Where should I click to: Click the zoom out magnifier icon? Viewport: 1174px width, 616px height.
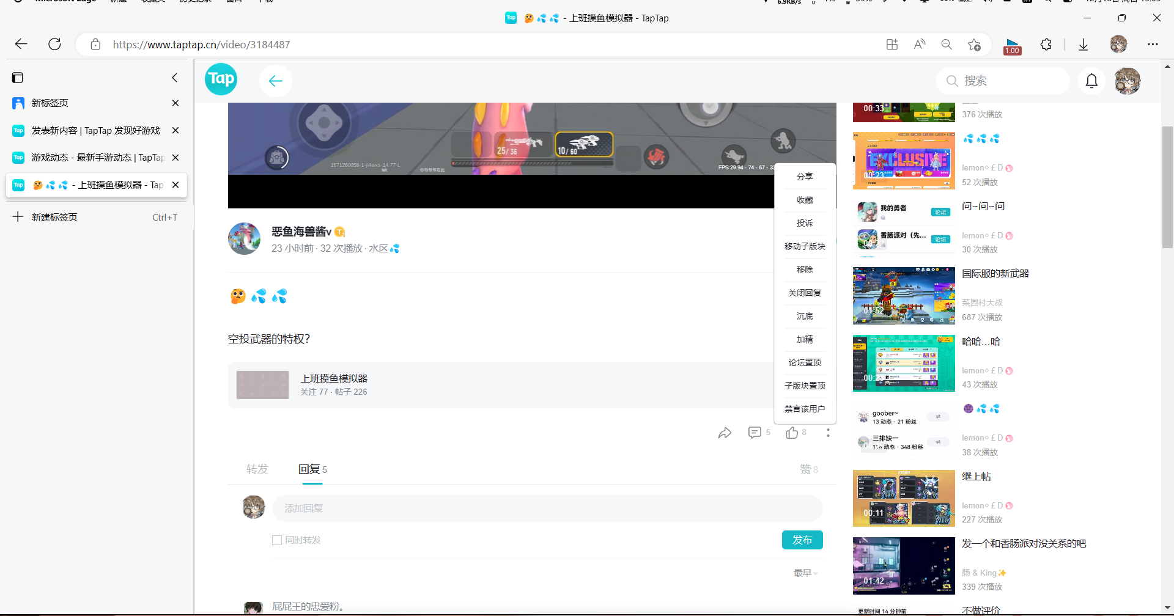tap(947, 44)
